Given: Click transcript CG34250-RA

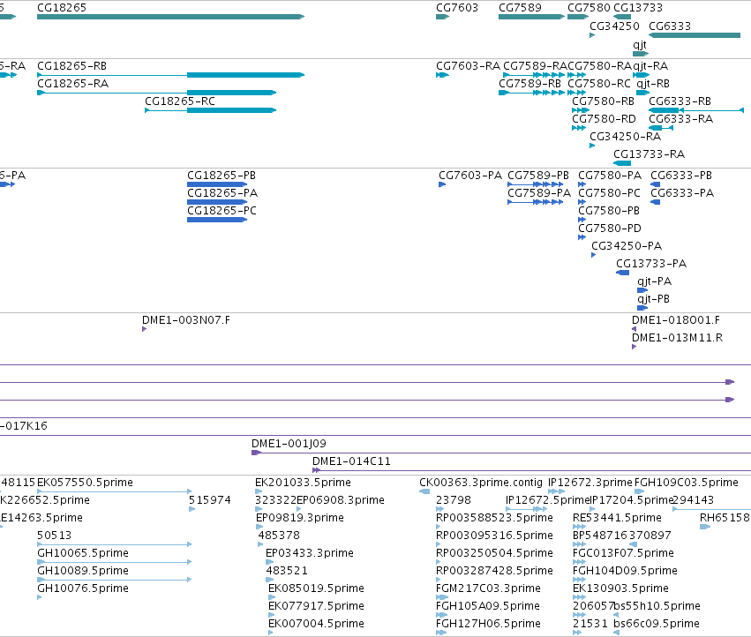Looking at the screenshot, I should 625,137.
